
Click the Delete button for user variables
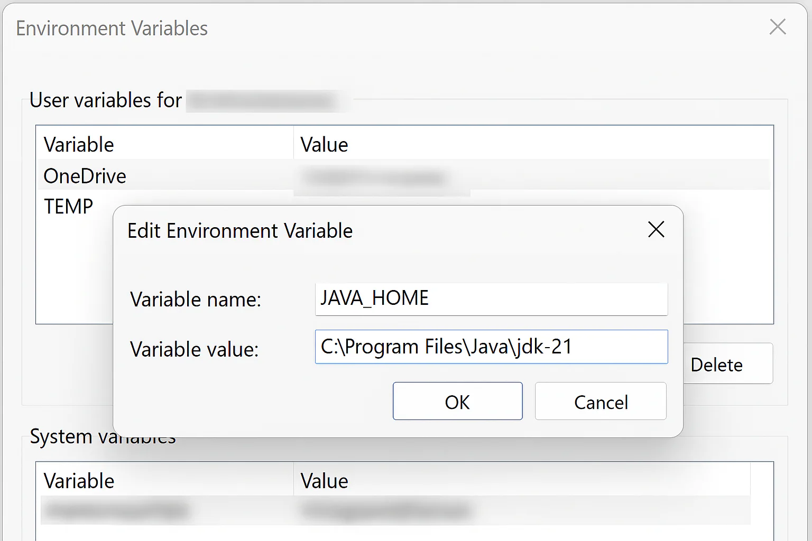(x=728, y=365)
